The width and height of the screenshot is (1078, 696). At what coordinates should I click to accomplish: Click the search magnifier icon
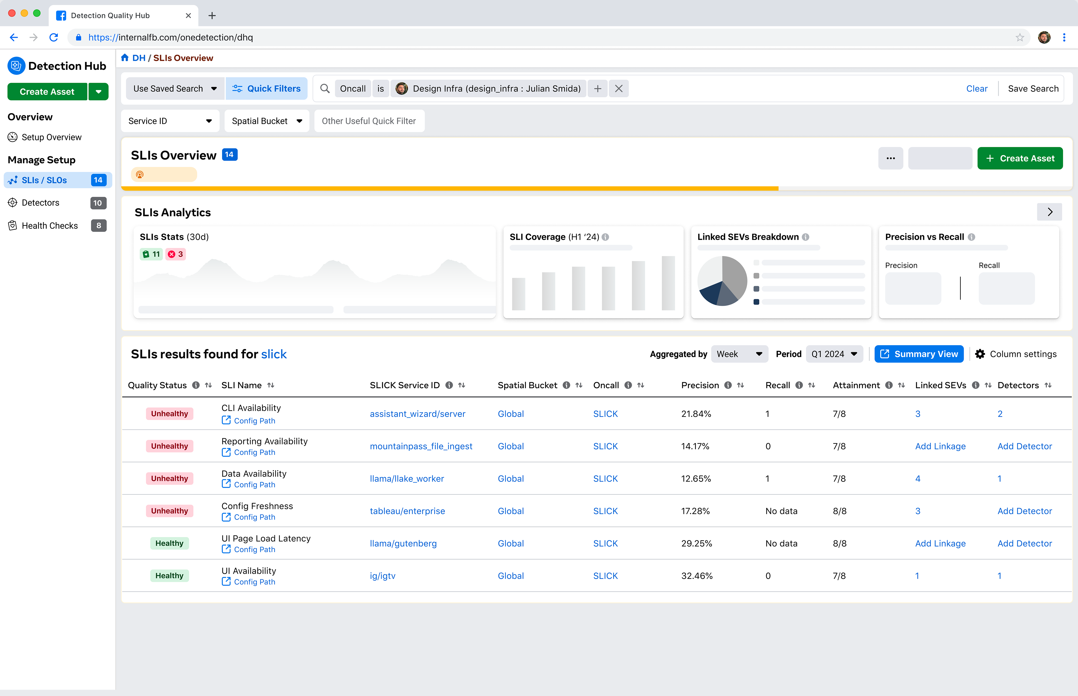[x=325, y=89]
